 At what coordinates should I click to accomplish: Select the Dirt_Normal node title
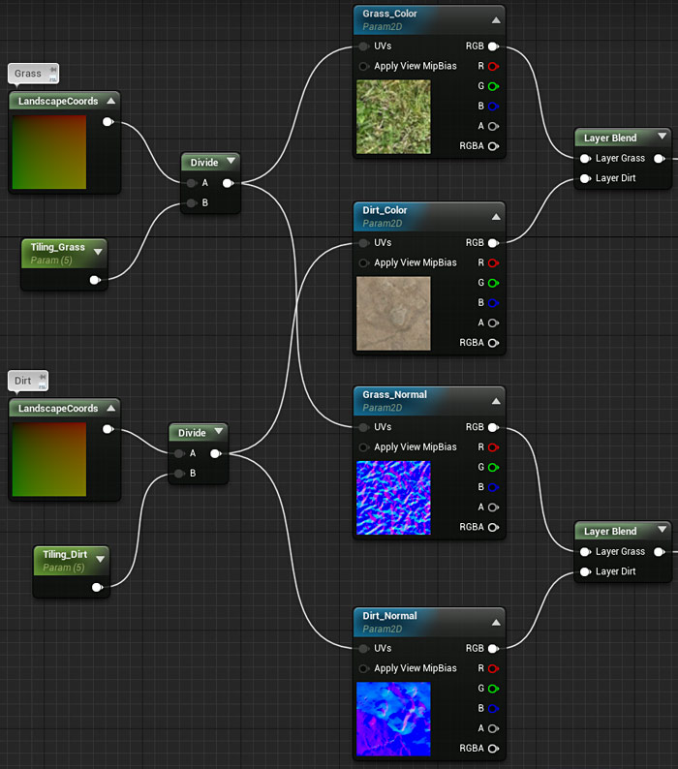pos(390,616)
